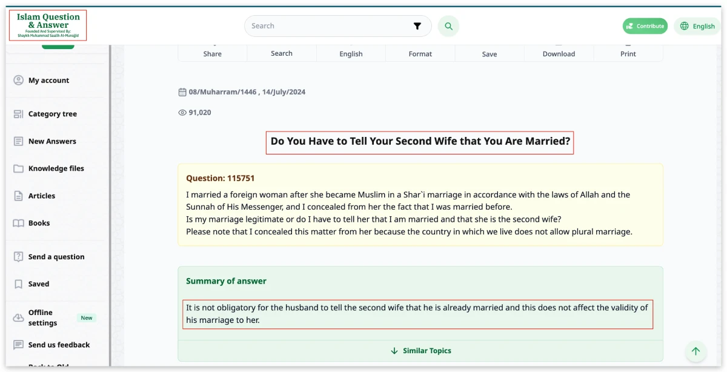Image resolution: width=727 pixels, height=372 pixels.
Task: Click the Contribute button
Action: [x=645, y=26]
